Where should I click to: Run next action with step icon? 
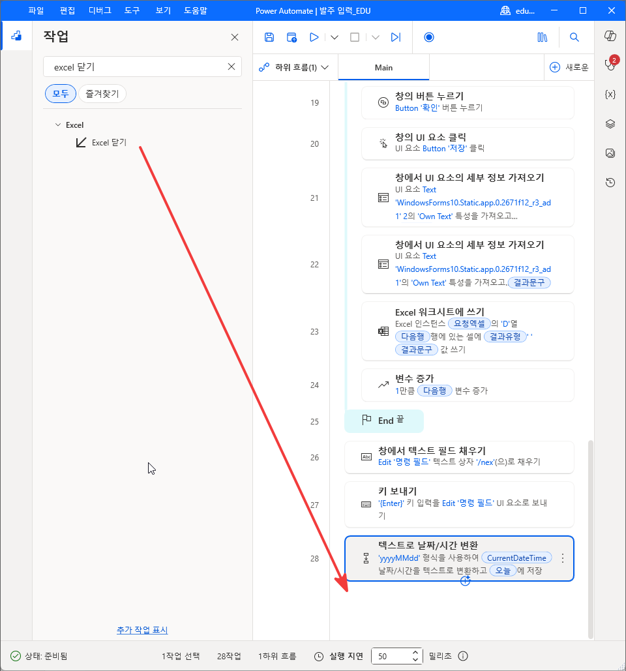[396, 37]
